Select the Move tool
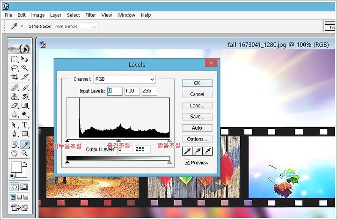337x220 pixels. (25, 59)
